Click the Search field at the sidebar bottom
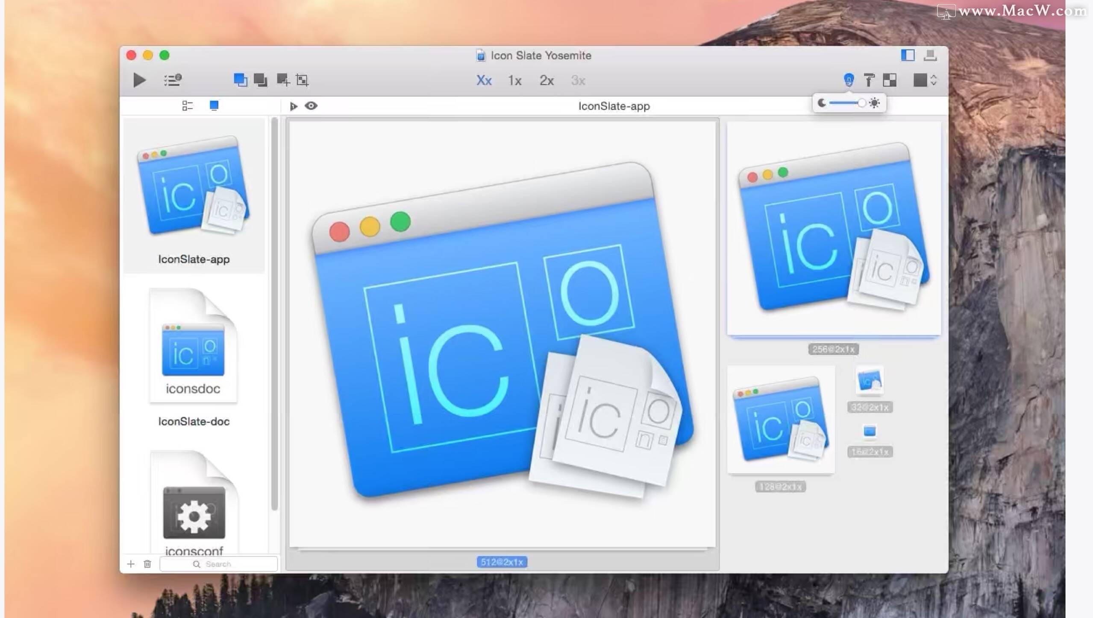1093x618 pixels. click(219, 563)
